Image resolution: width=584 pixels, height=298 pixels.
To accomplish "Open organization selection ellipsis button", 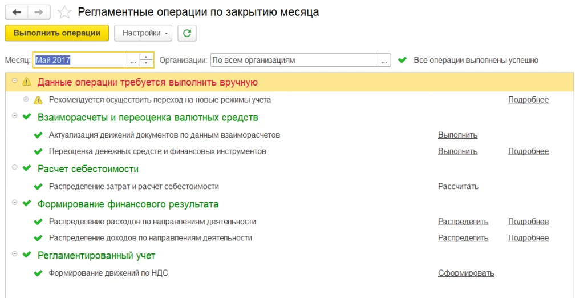I will (384, 60).
